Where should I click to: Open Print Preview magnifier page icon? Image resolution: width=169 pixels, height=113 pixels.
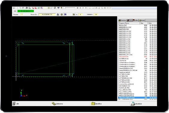(29, 8)
